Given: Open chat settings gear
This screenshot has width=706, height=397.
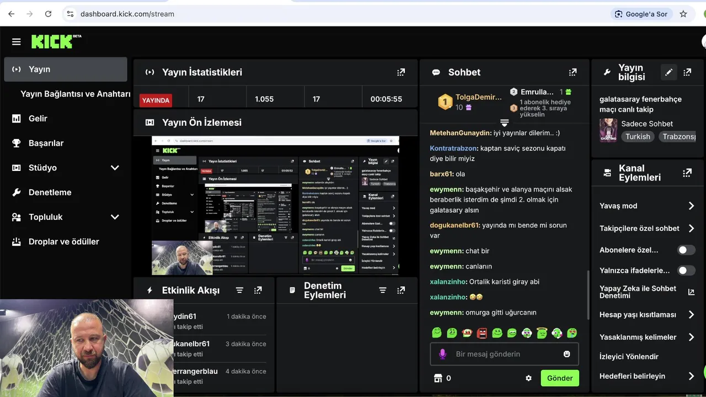Looking at the screenshot, I should click(x=528, y=378).
